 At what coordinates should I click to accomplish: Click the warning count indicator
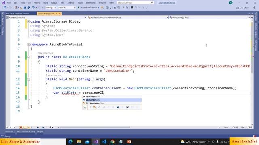[x=30, y=127]
